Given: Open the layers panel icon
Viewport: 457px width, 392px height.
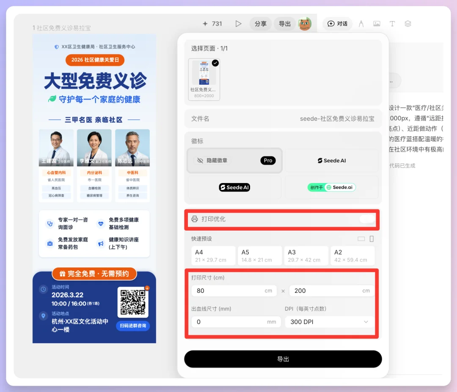Looking at the screenshot, I should point(407,24).
